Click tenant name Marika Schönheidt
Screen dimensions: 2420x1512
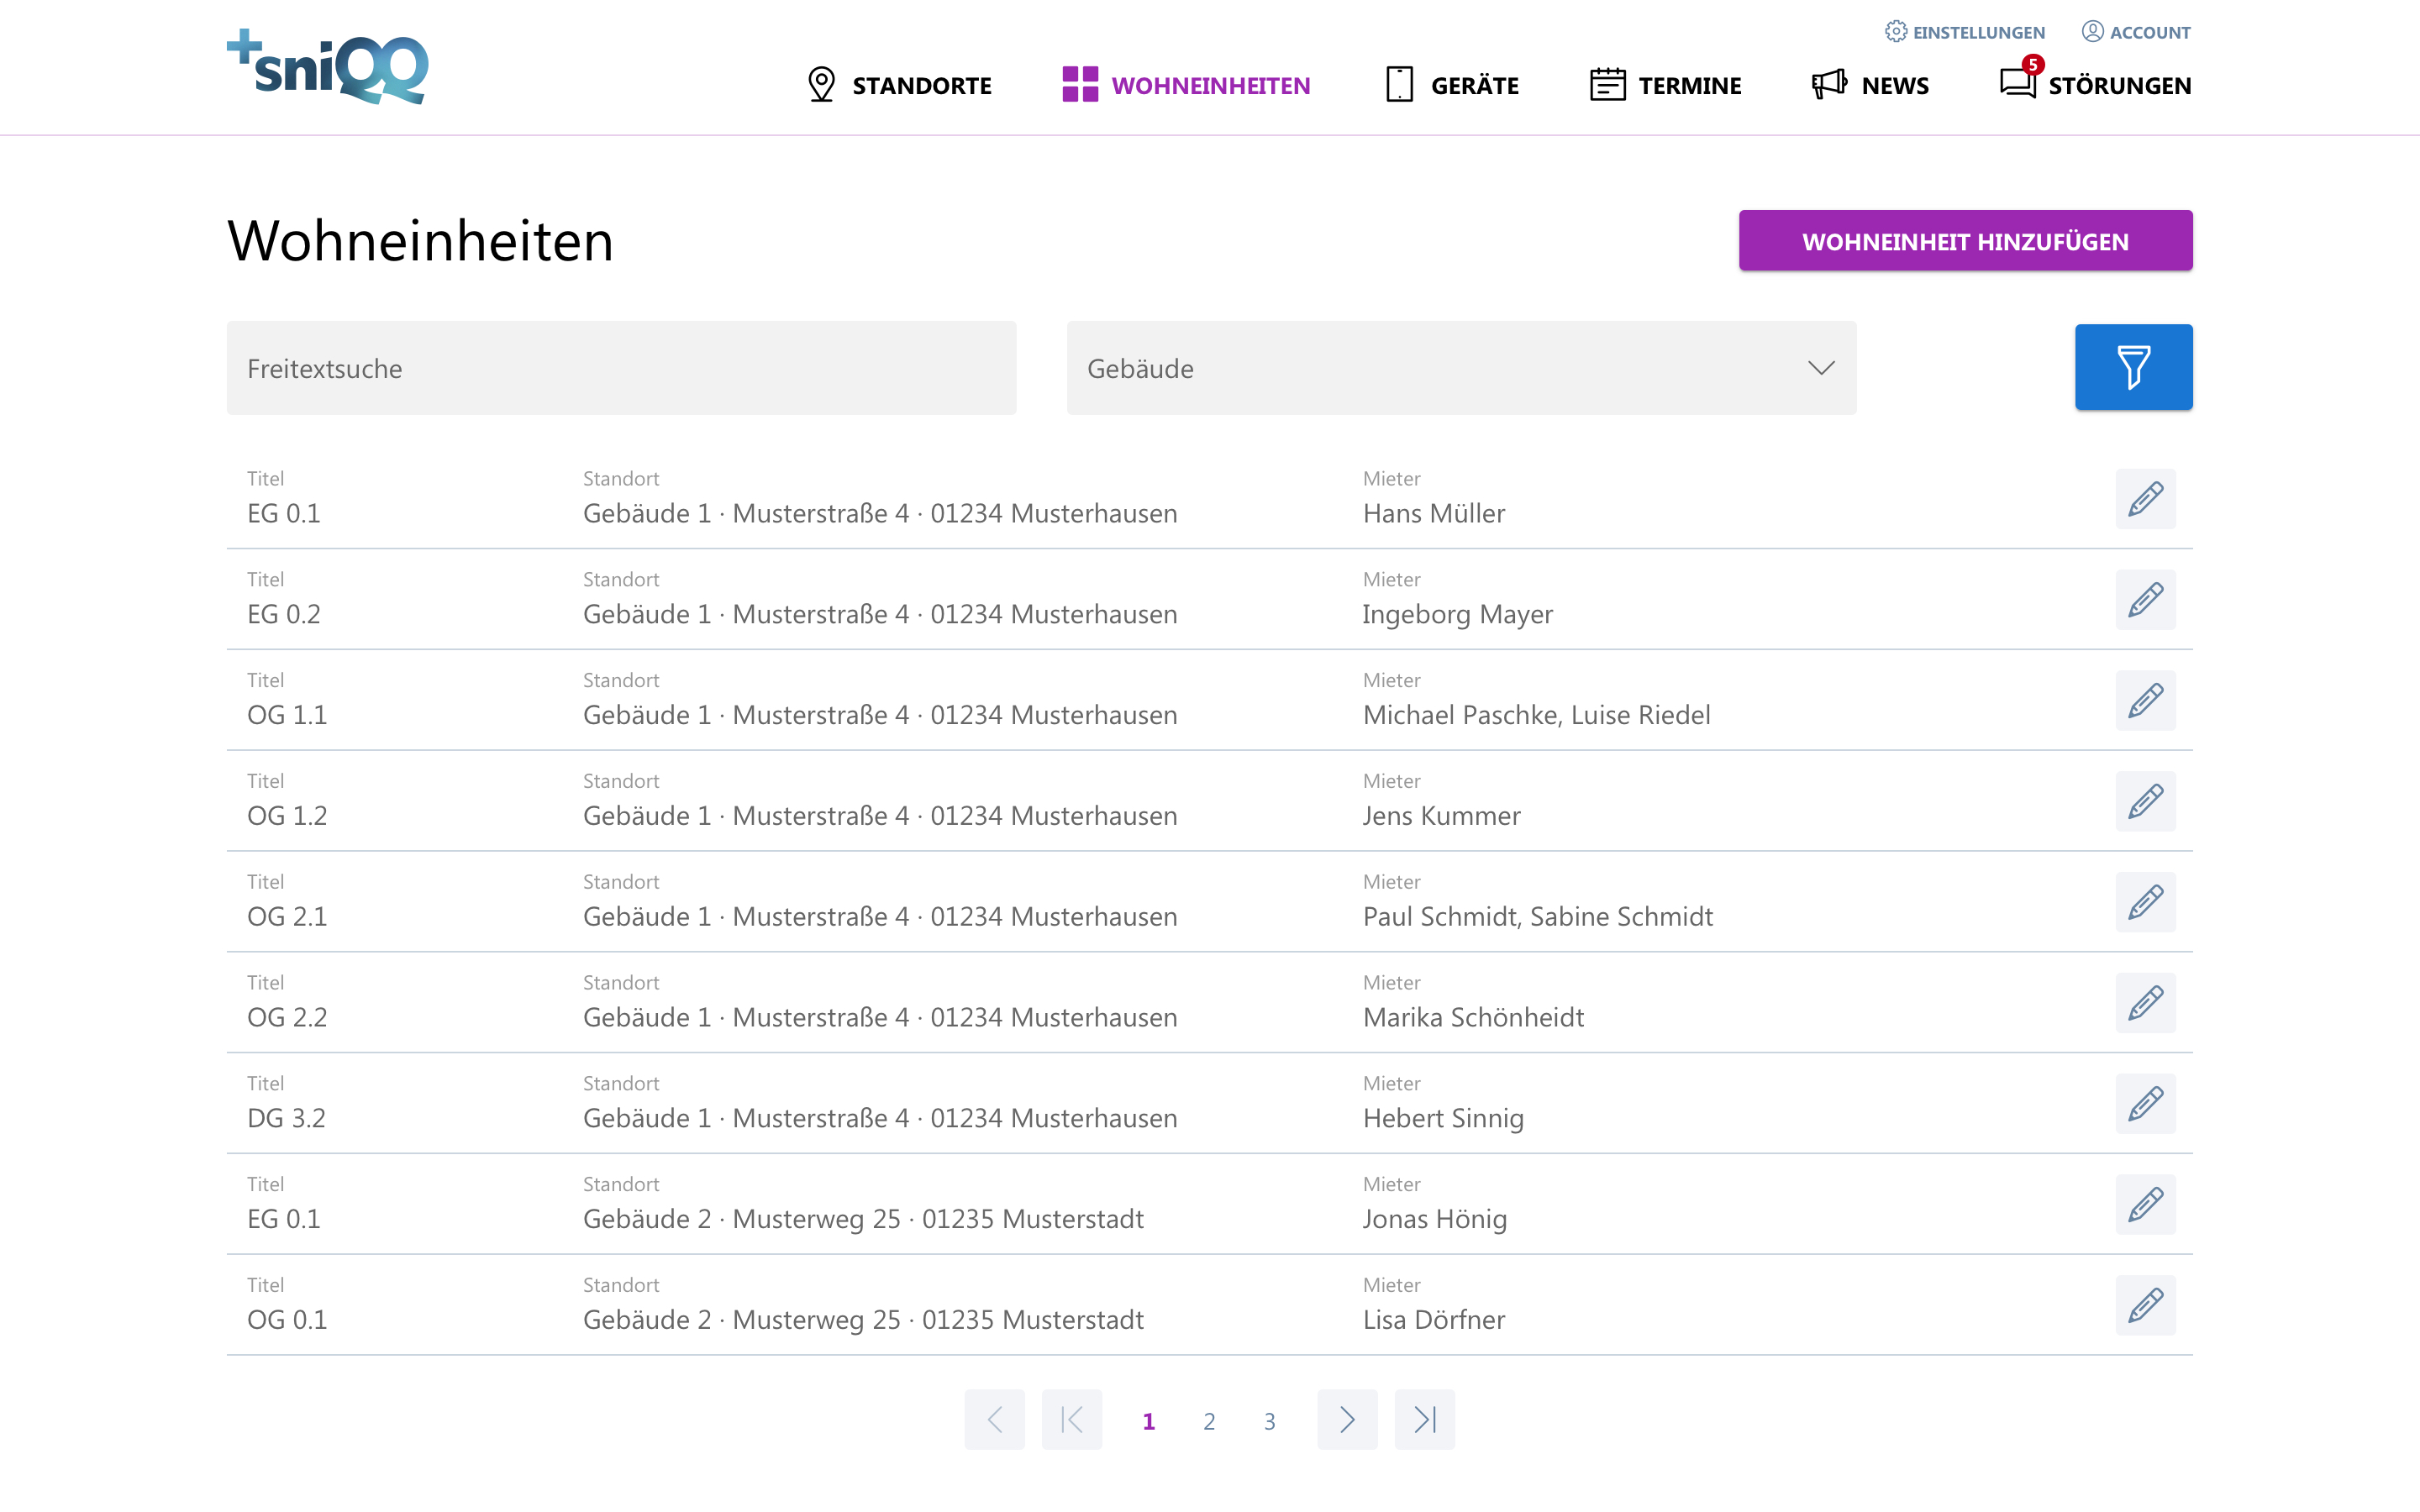pos(1473,1018)
